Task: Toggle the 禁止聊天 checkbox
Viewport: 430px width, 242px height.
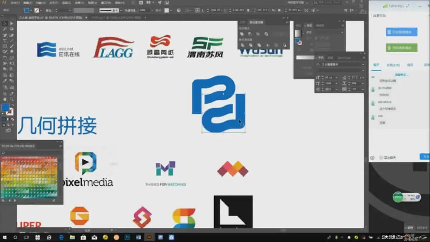Action: pos(381,157)
